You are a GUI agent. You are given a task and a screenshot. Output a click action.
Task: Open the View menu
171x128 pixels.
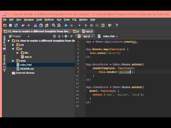tap(19, 20)
